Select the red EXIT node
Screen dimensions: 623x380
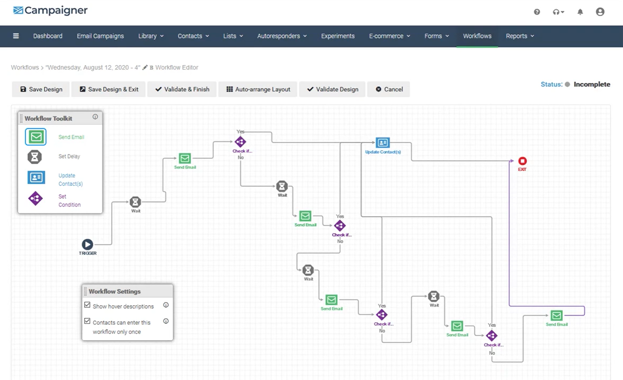click(522, 161)
